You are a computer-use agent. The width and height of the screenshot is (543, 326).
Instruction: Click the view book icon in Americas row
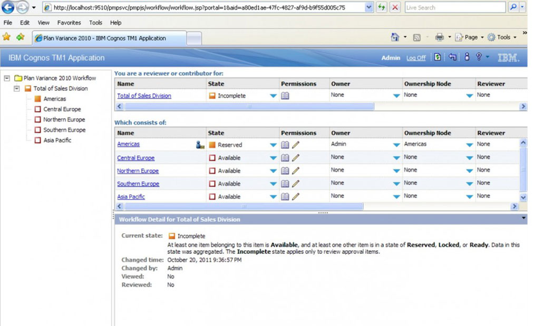tap(285, 145)
